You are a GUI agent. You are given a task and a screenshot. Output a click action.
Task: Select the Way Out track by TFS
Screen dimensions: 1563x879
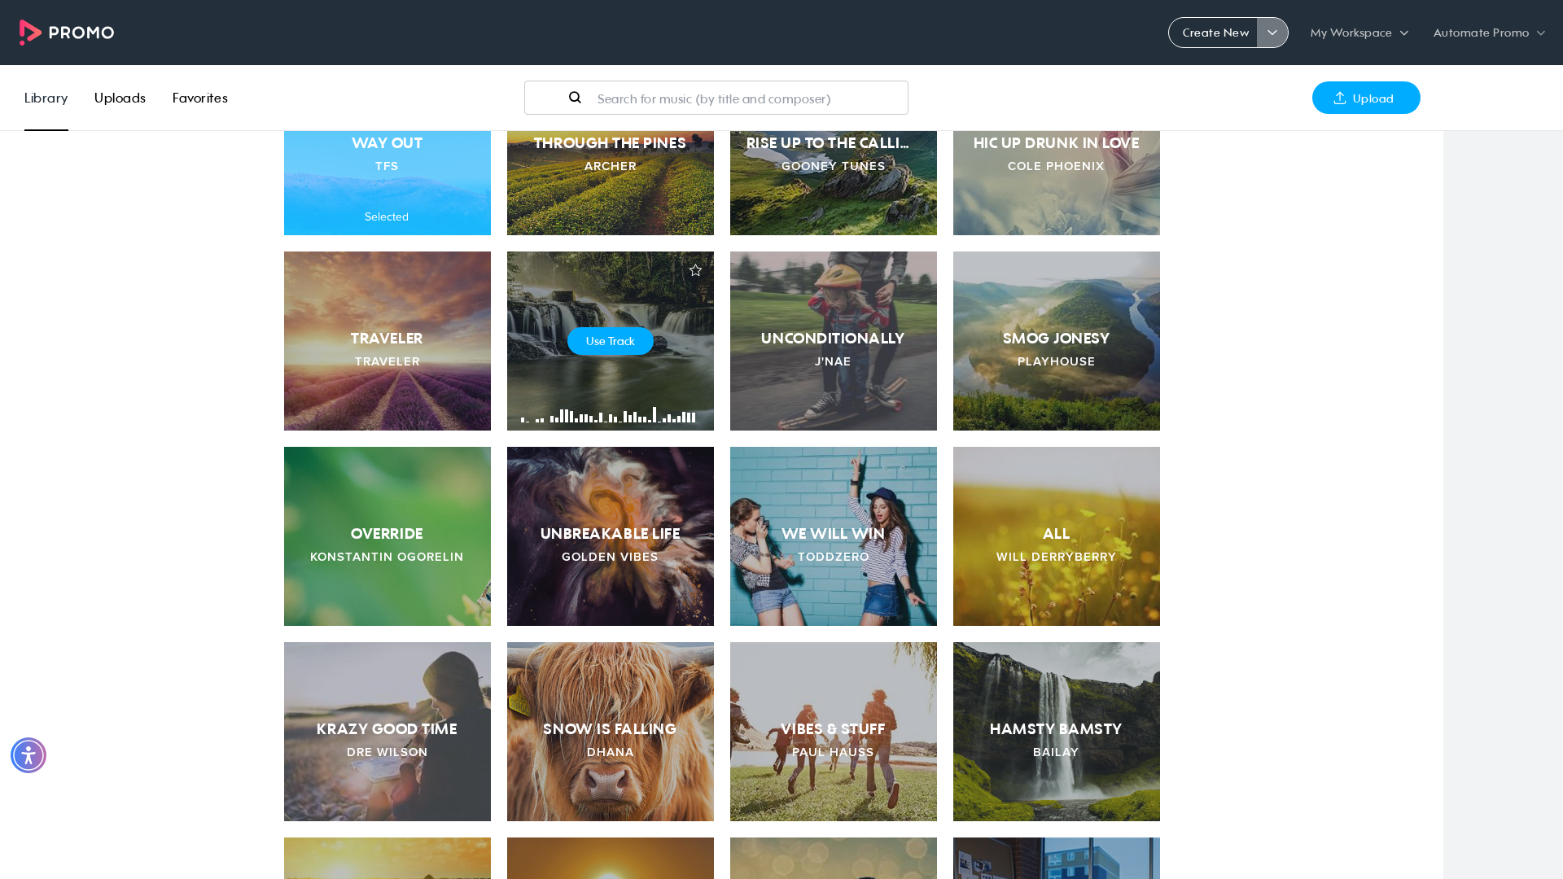387,183
